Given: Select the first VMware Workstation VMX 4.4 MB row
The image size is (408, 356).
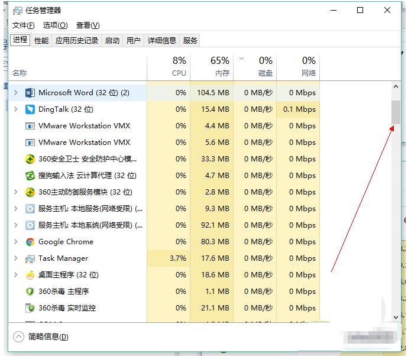Looking at the screenshot, I should pyautogui.click(x=164, y=126).
